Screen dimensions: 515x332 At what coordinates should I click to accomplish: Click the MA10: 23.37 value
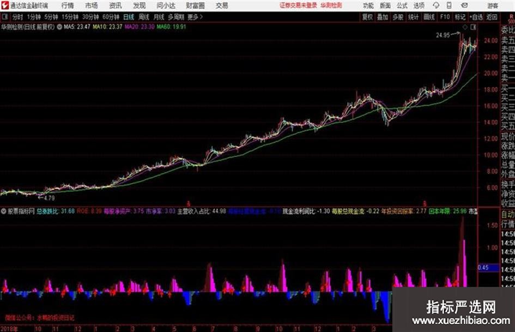click(107, 27)
